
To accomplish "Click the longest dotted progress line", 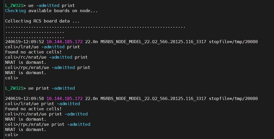I will pos(95,27).
